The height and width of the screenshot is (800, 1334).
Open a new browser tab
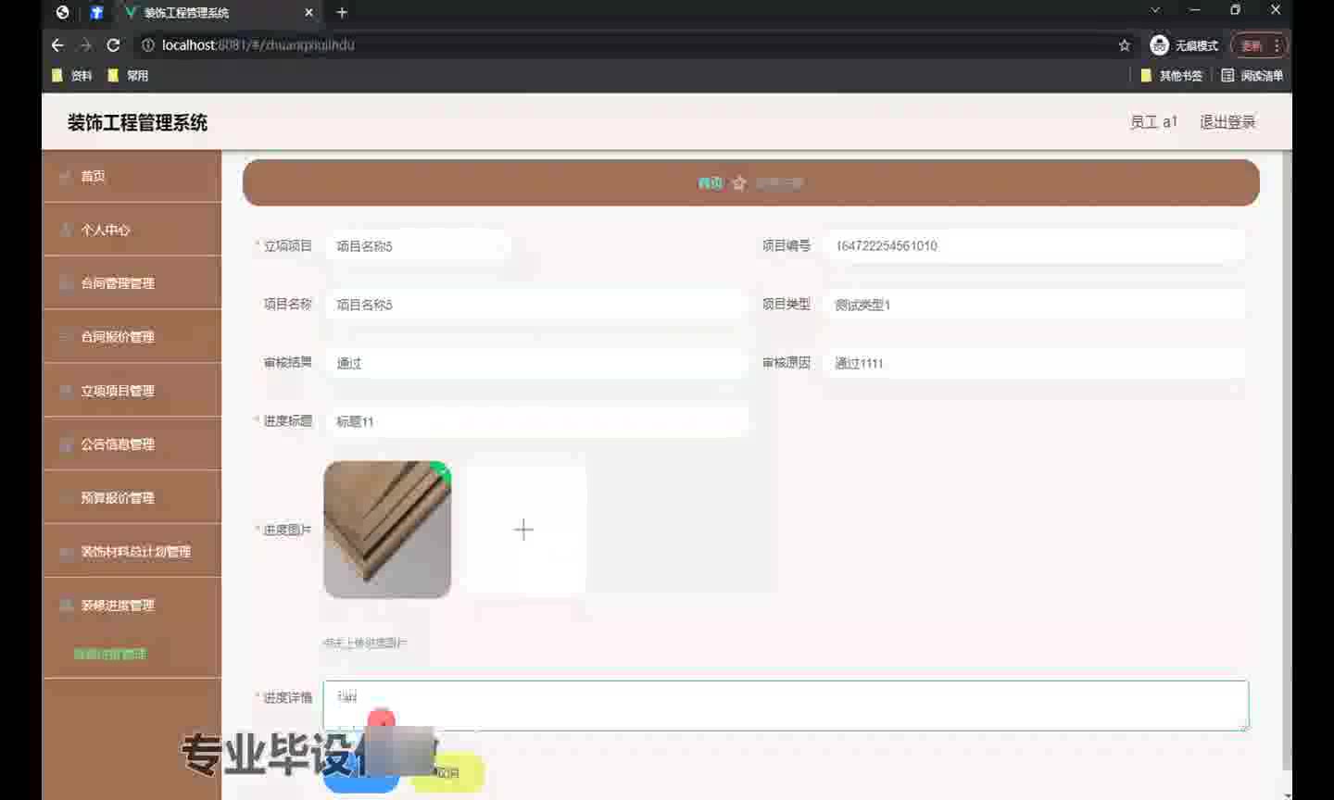342,12
